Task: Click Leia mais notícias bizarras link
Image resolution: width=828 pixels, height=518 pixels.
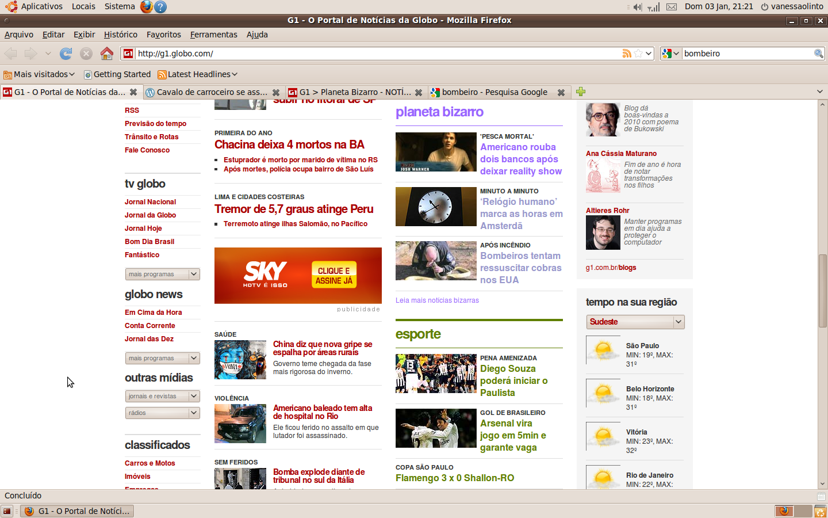Action: tap(437, 300)
